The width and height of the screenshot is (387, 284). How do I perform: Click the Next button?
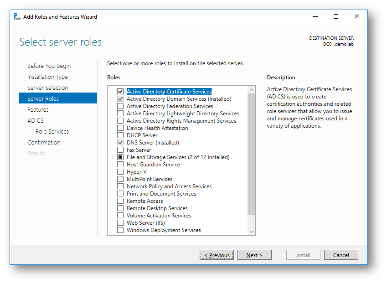click(254, 255)
